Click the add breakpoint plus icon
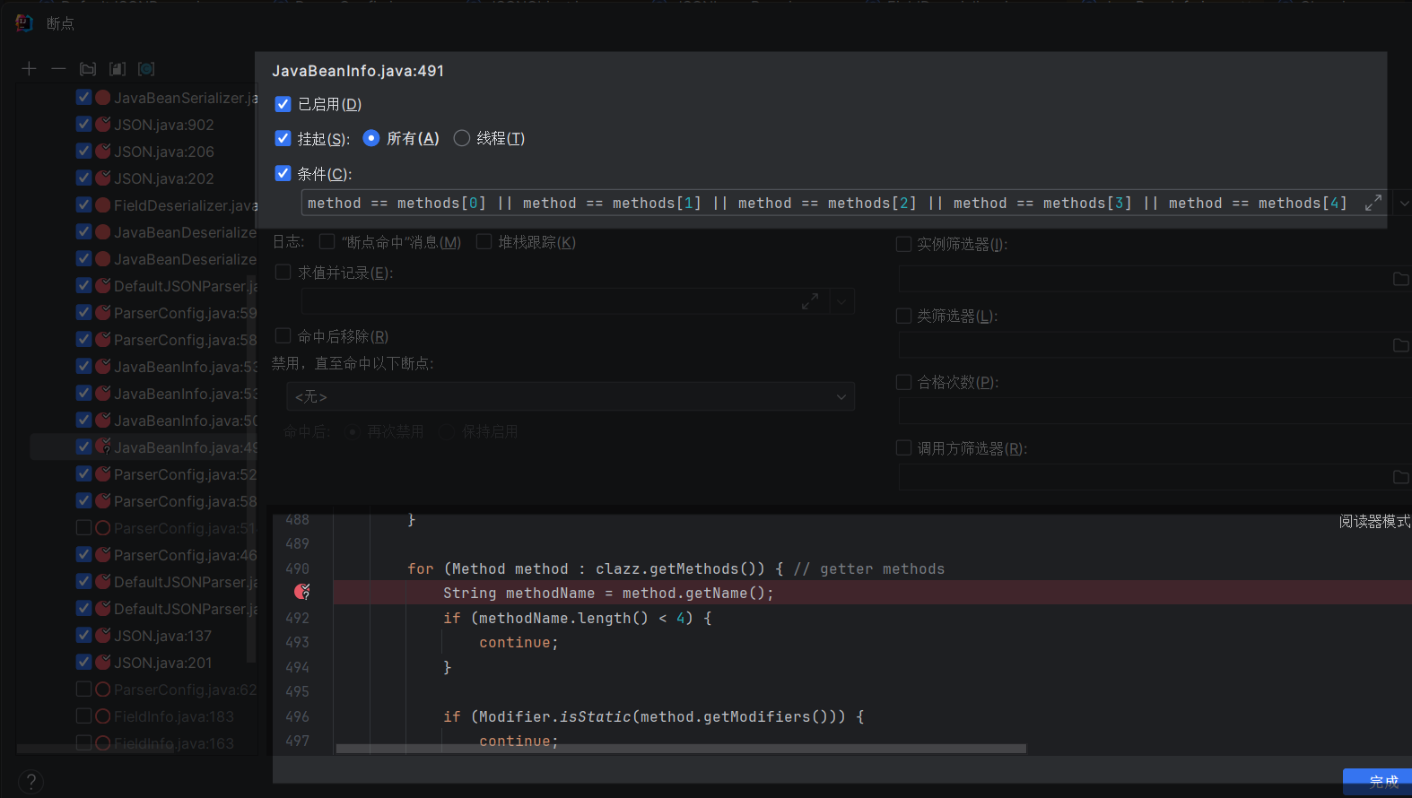This screenshot has width=1412, height=798. point(29,69)
